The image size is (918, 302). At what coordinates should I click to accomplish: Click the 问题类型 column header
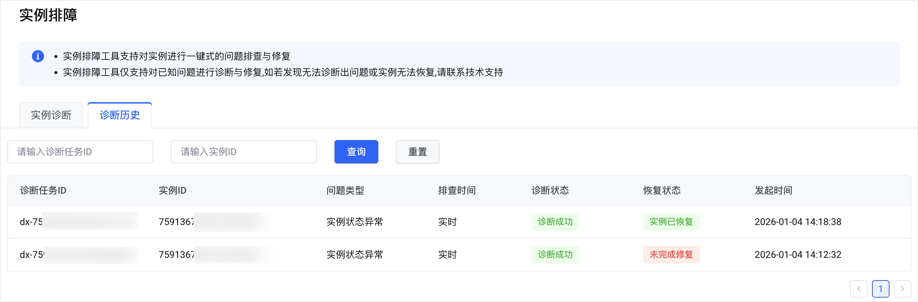(x=345, y=190)
